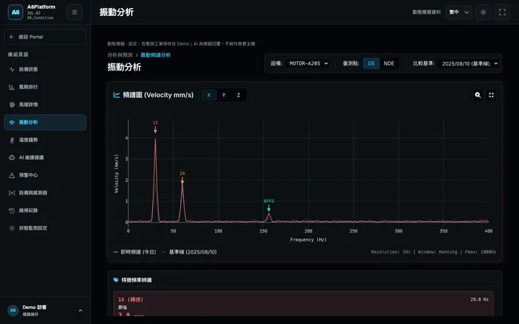This screenshot has height=324, width=519.
Task: Click the 1X peak marker on chart
Action: [155, 127]
